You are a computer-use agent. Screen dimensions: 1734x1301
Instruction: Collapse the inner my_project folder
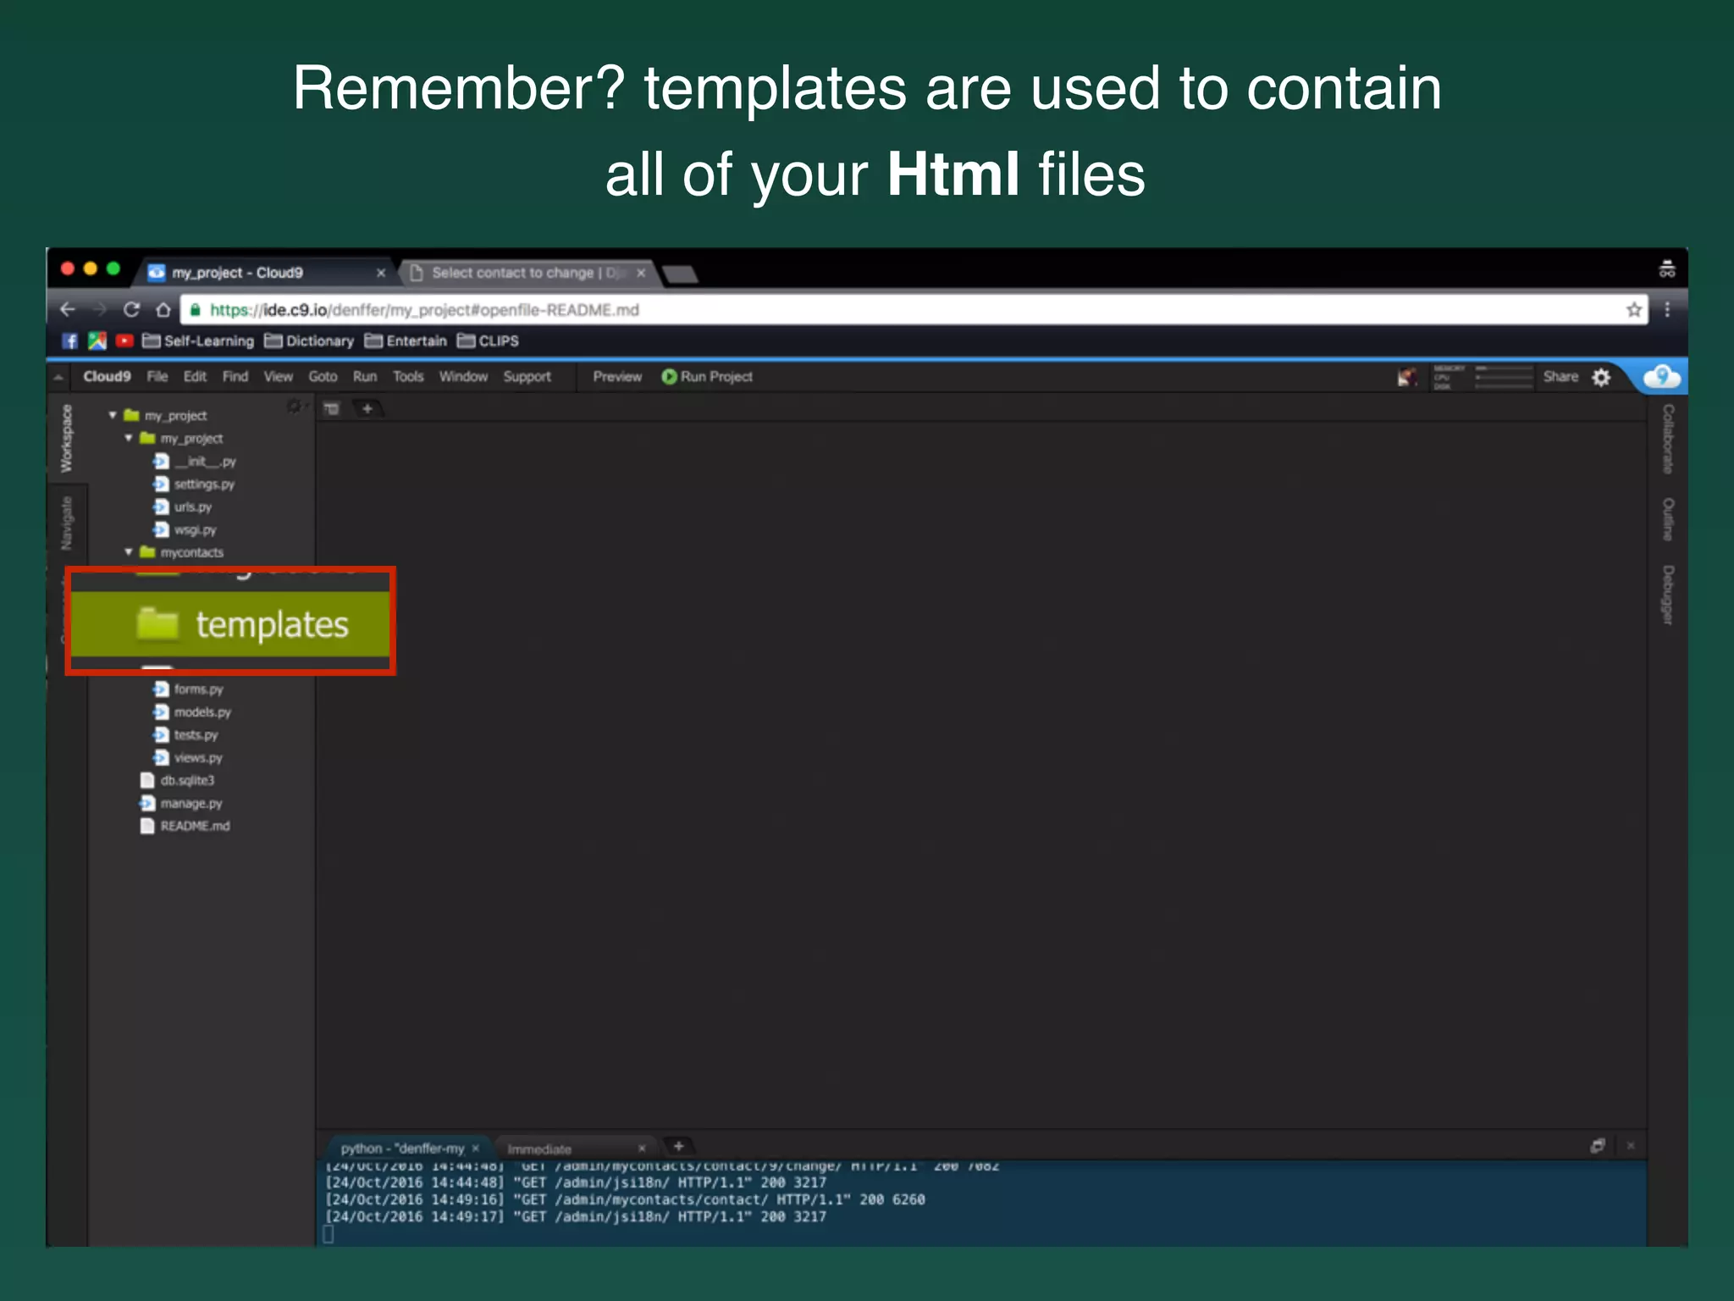pyautogui.click(x=129, y=438)
